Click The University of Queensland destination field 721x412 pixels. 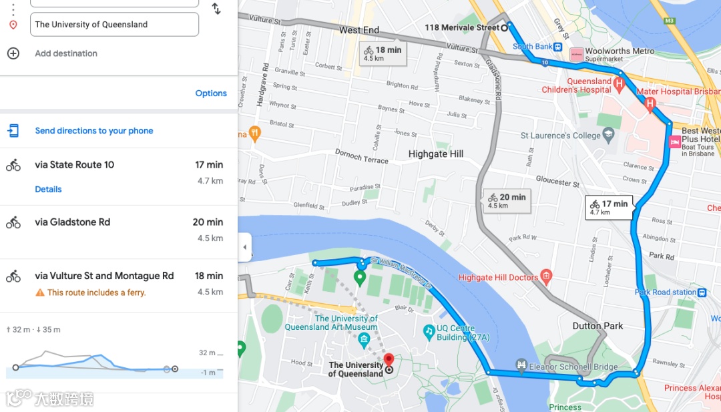click(115, 24)
